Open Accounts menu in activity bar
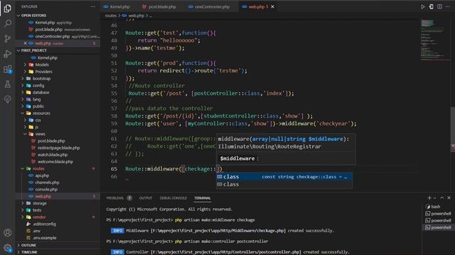 click(x=8, y=233)
